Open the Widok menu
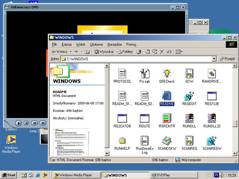 (81, 44)
